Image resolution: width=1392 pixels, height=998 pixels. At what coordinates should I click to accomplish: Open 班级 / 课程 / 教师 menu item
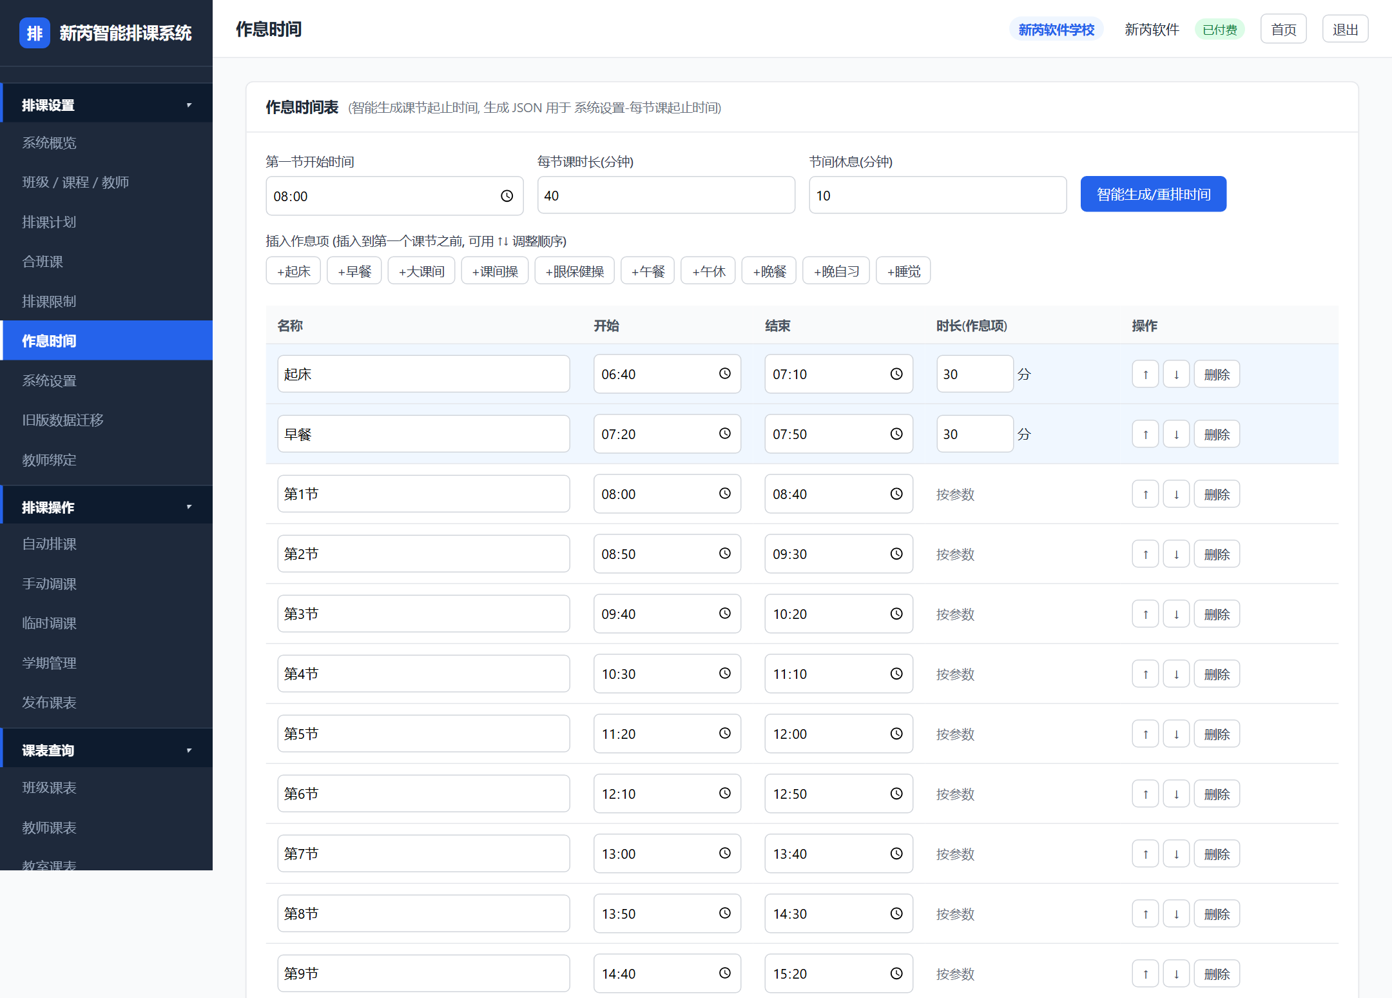106,182
